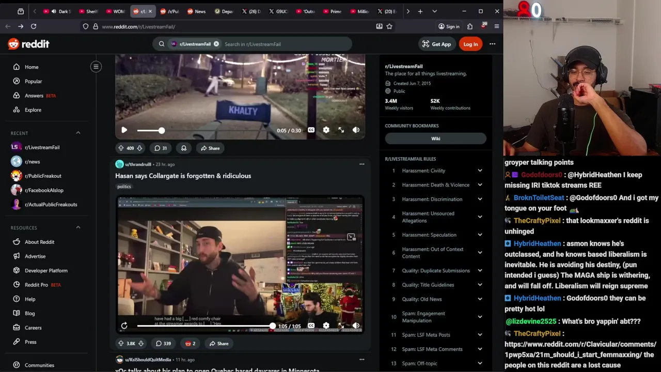This screenshot has height=372, width=661.
Task: Open a new browser tab
Action: pos(420,11)
